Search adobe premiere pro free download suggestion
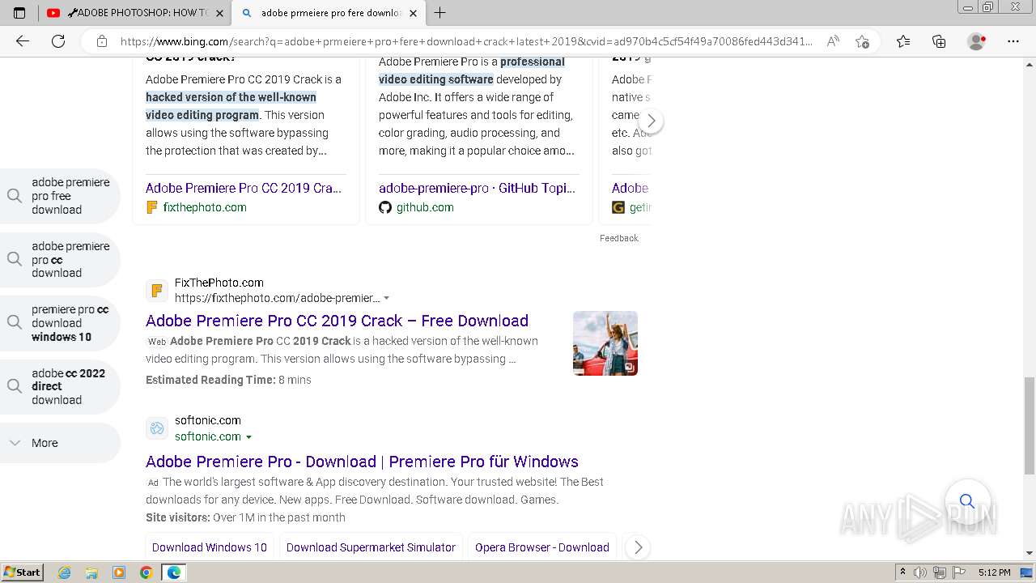 [x=61, y=196]
